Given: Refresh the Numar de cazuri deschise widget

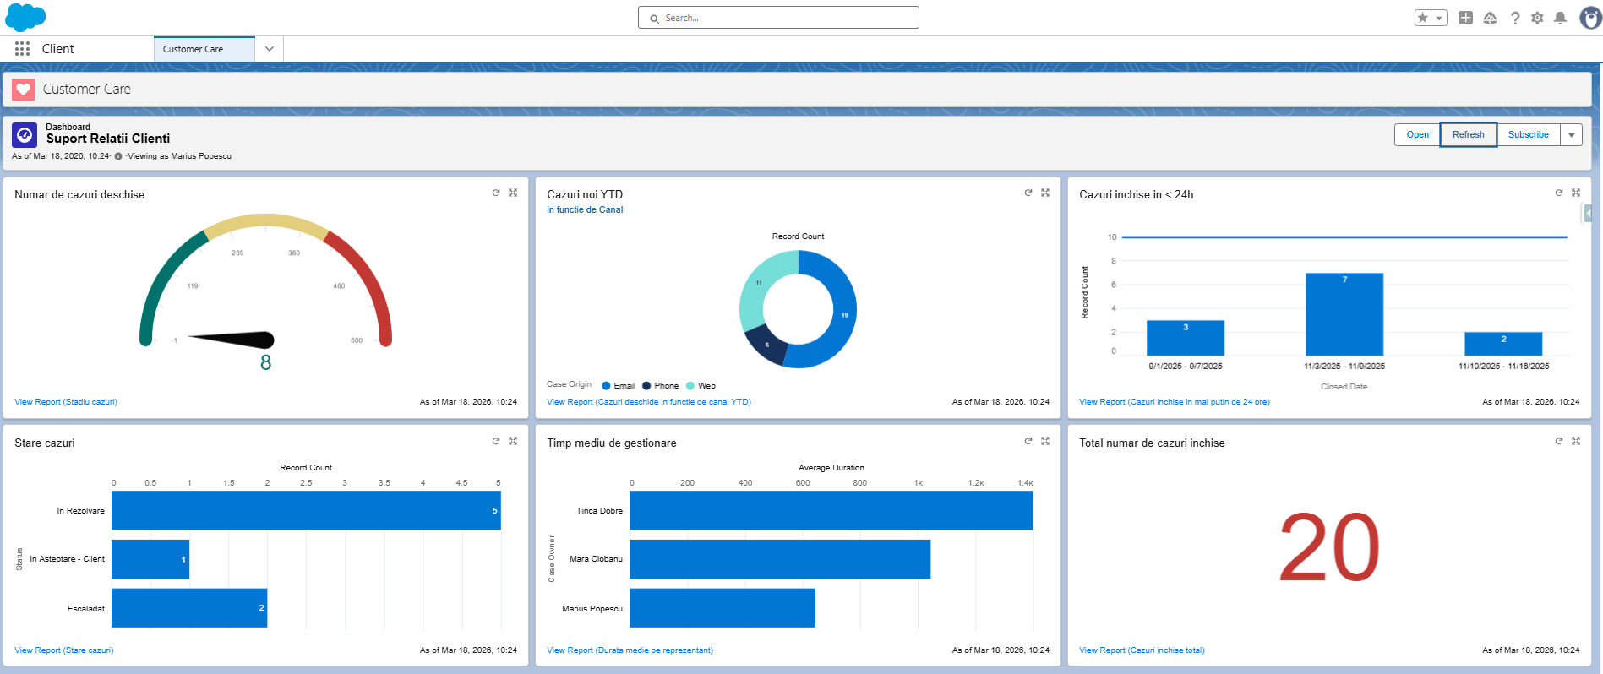Looking at the screenshot, I should point(496,193).
